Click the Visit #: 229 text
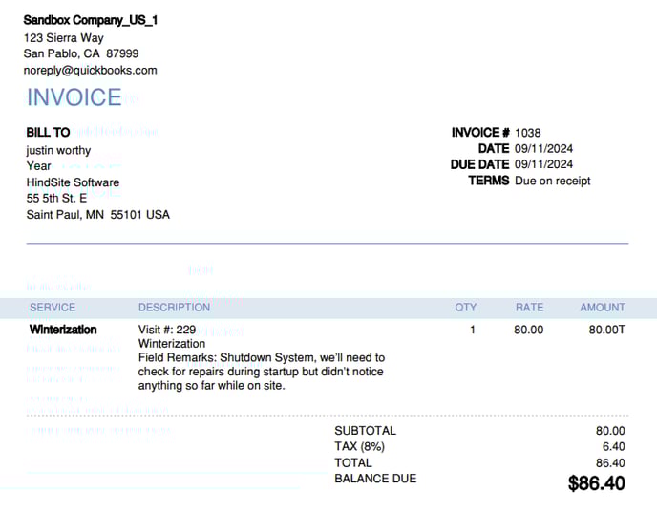Image resolution: width=657 pixels, height=513 pixels. (167, 330)
